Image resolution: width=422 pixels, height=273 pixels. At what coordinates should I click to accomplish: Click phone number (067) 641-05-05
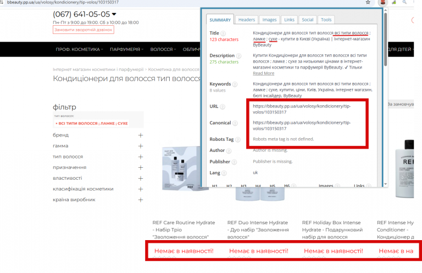(x=81, y=14)
